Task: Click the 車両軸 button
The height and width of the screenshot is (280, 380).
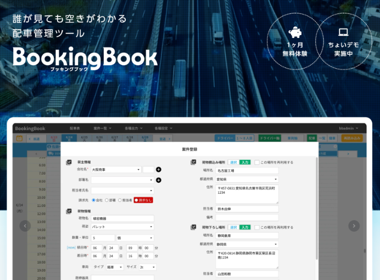Action: tap(293, 138)
